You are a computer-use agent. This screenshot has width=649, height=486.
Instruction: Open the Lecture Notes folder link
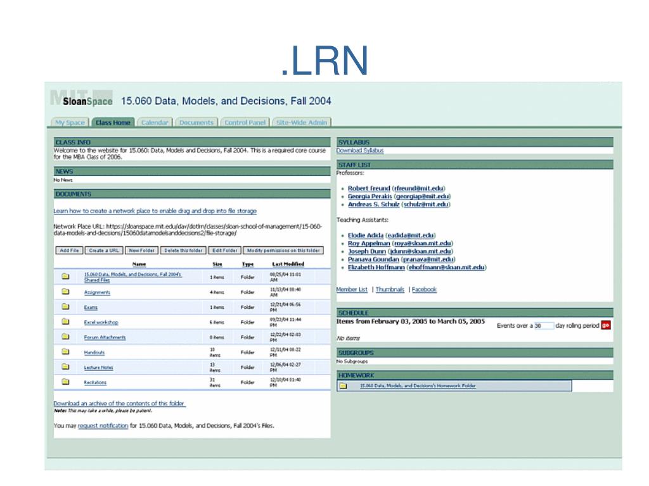tap(98, 368)
